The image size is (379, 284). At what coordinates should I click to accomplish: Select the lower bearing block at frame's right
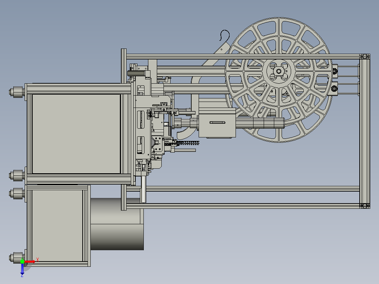334,89
